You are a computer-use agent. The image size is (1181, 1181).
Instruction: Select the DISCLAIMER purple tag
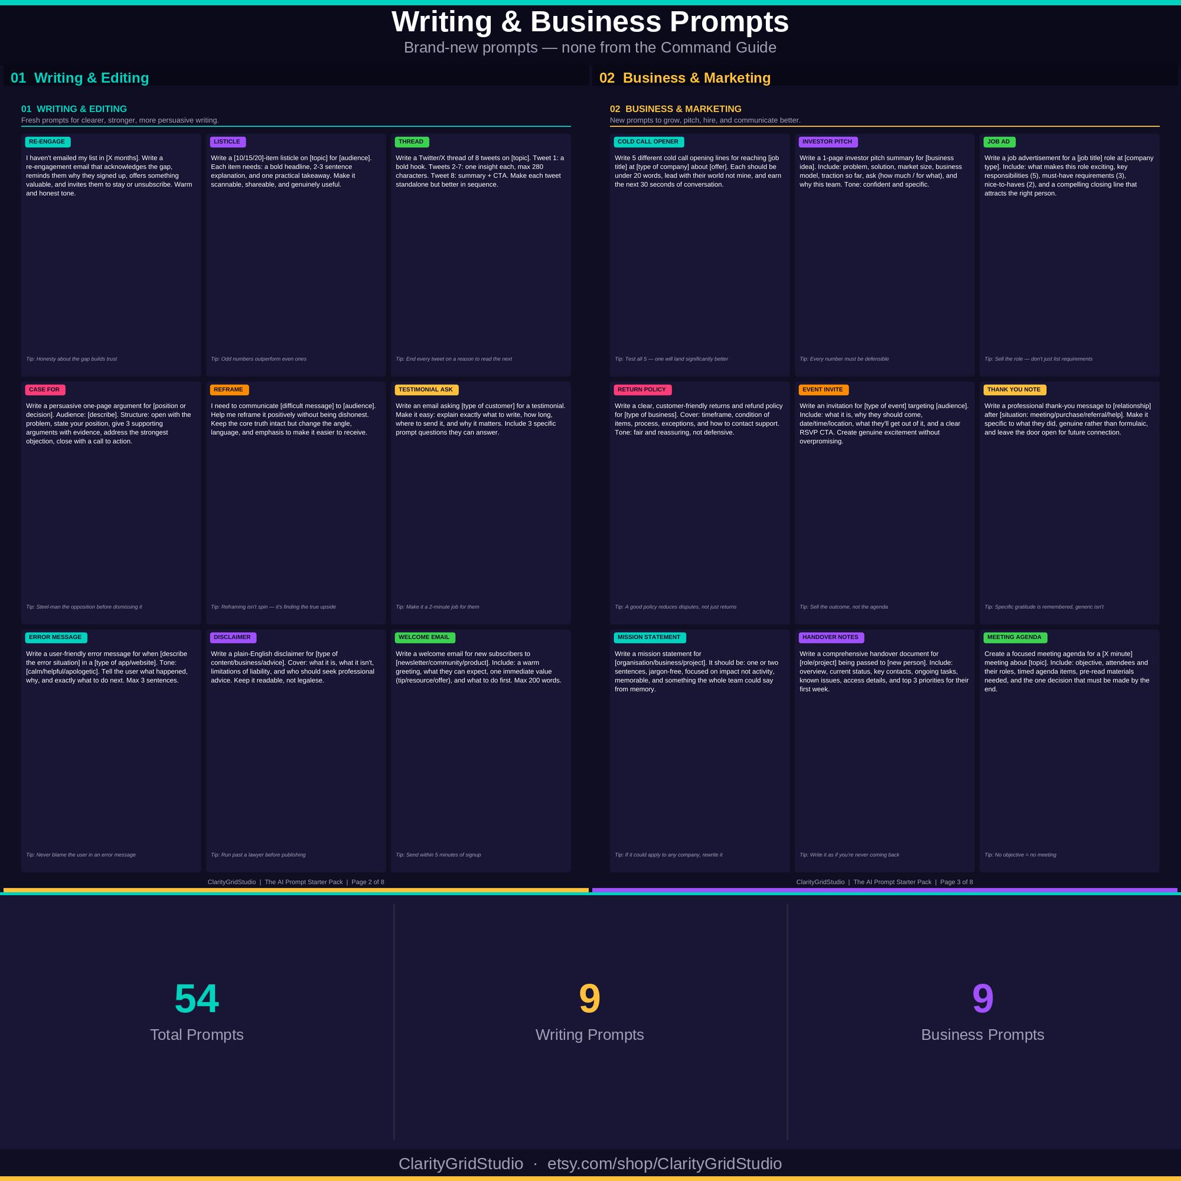[x=233, y=638]
